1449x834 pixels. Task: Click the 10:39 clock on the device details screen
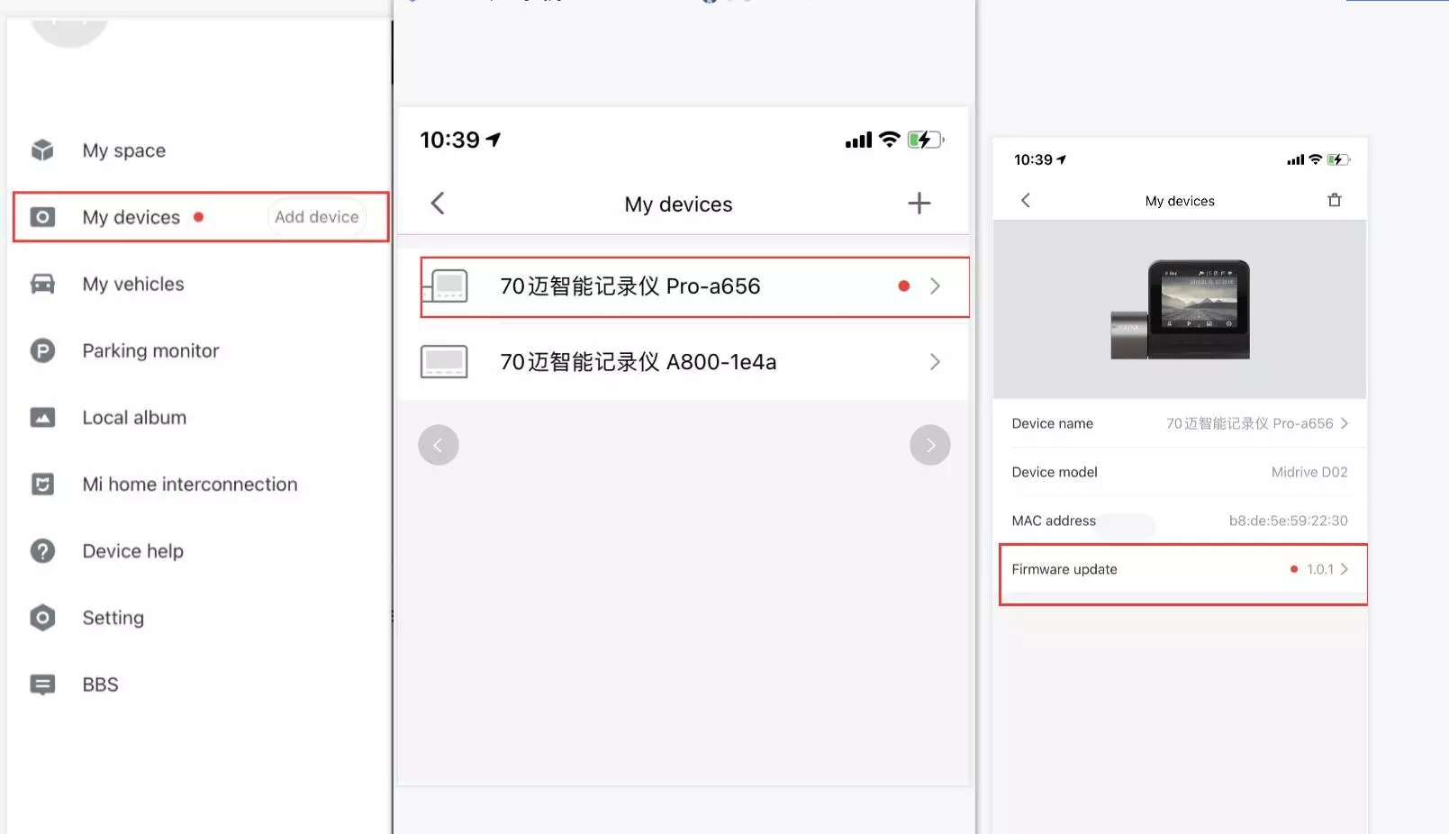click(x=1033, y=159)
